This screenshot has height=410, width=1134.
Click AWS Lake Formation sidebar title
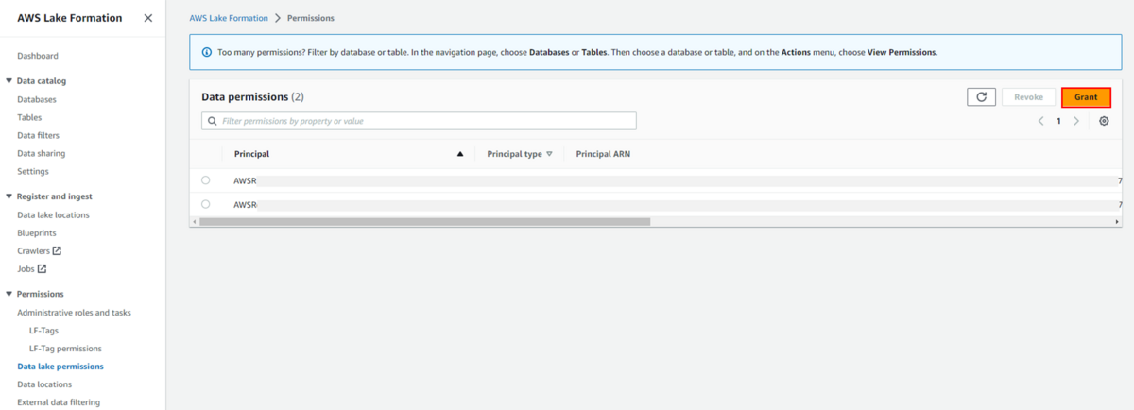(69, 18)
